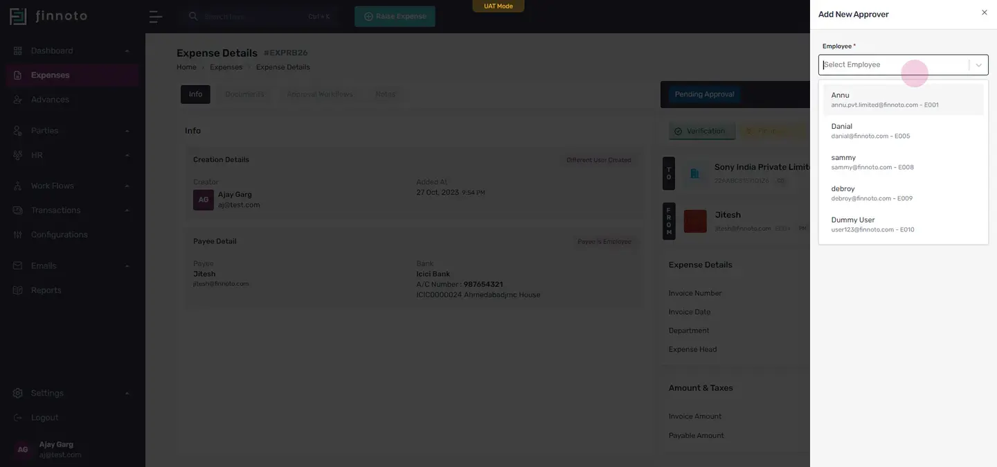Click the Raise Expense button
The width and height of the screenshot is (997, 467).
(x=395, y=17)
